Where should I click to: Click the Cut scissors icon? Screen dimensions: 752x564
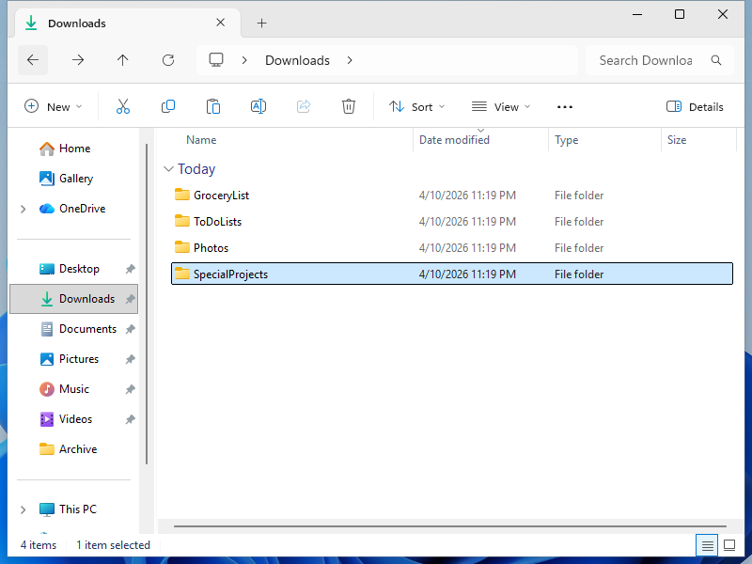pos(123,106)
